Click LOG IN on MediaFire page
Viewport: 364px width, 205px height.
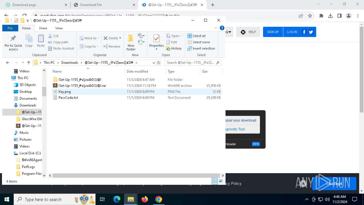292,32
